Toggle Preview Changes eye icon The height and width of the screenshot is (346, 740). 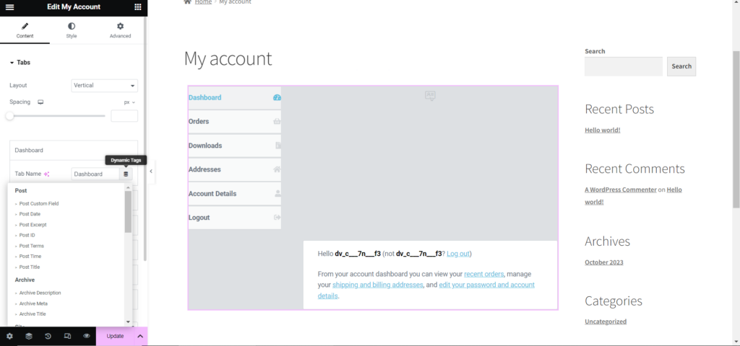87,336
